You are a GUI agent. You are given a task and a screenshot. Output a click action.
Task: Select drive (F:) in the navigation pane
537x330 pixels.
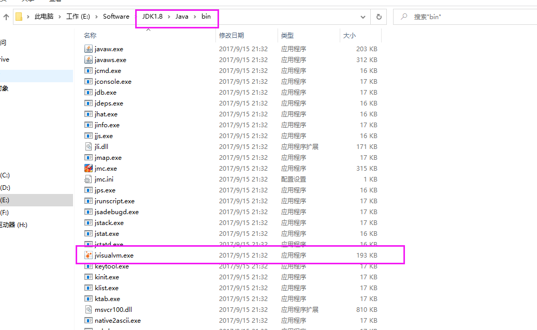5,212
